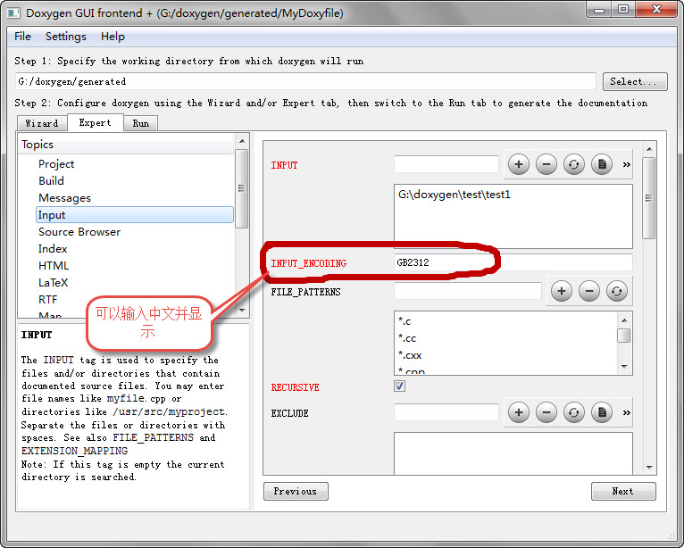Click the EXCLUDE text field
The width and height of the screenshot is (684, 548).
click(x=446, y=412)
